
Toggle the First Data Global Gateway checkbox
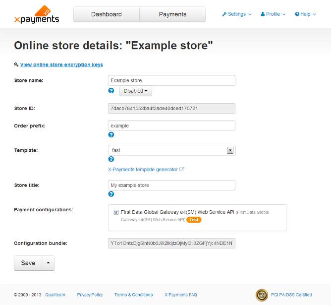tap(116, 212)
